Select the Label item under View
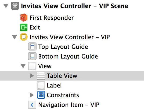This screenshot has height=109, width=144. tap(54, 85)
